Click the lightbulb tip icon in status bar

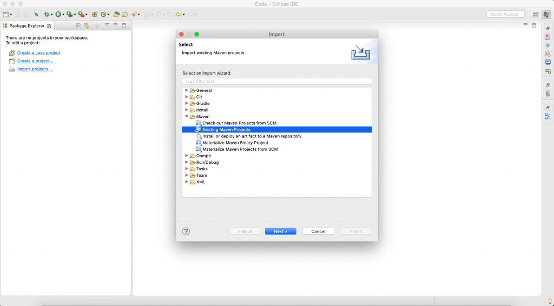pos(550,301)
